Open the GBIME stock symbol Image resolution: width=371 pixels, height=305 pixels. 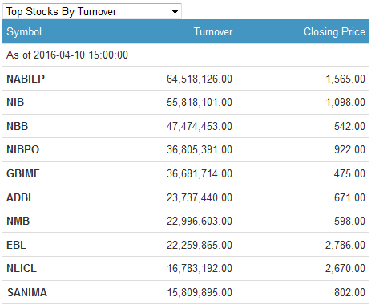point(23,173)
